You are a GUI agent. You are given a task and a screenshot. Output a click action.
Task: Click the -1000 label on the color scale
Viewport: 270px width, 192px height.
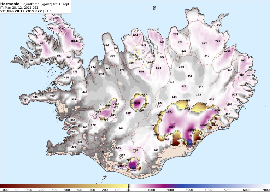(x=5, y=190)
